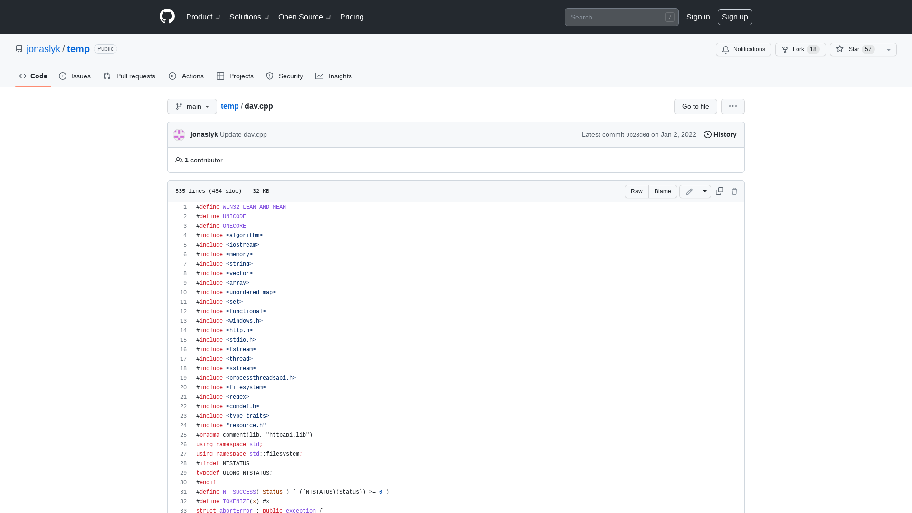Open the Code tab
Viewport: 912px width, 513px height.
point(33,76)
